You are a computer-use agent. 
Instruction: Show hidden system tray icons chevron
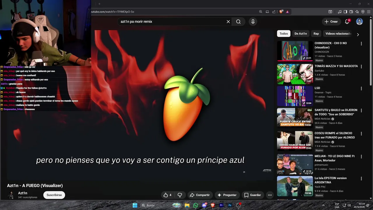coord(323,205)
